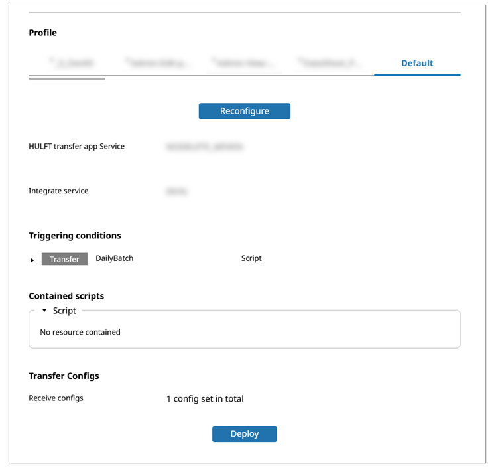Click the blurred Integrate service value
Screen dimensions: 494x472
[176, 191]
